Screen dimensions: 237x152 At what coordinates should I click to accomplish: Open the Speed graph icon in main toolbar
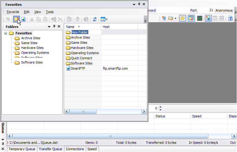tap(200, 18)
